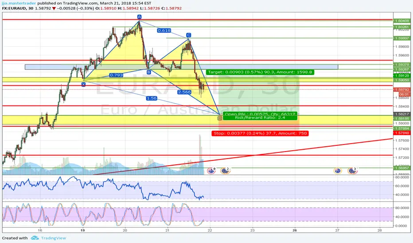Open the TradingView link at the bottom

tap(54, 238)
